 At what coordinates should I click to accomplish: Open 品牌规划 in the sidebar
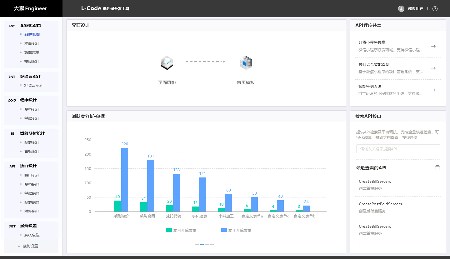(32, 34)
